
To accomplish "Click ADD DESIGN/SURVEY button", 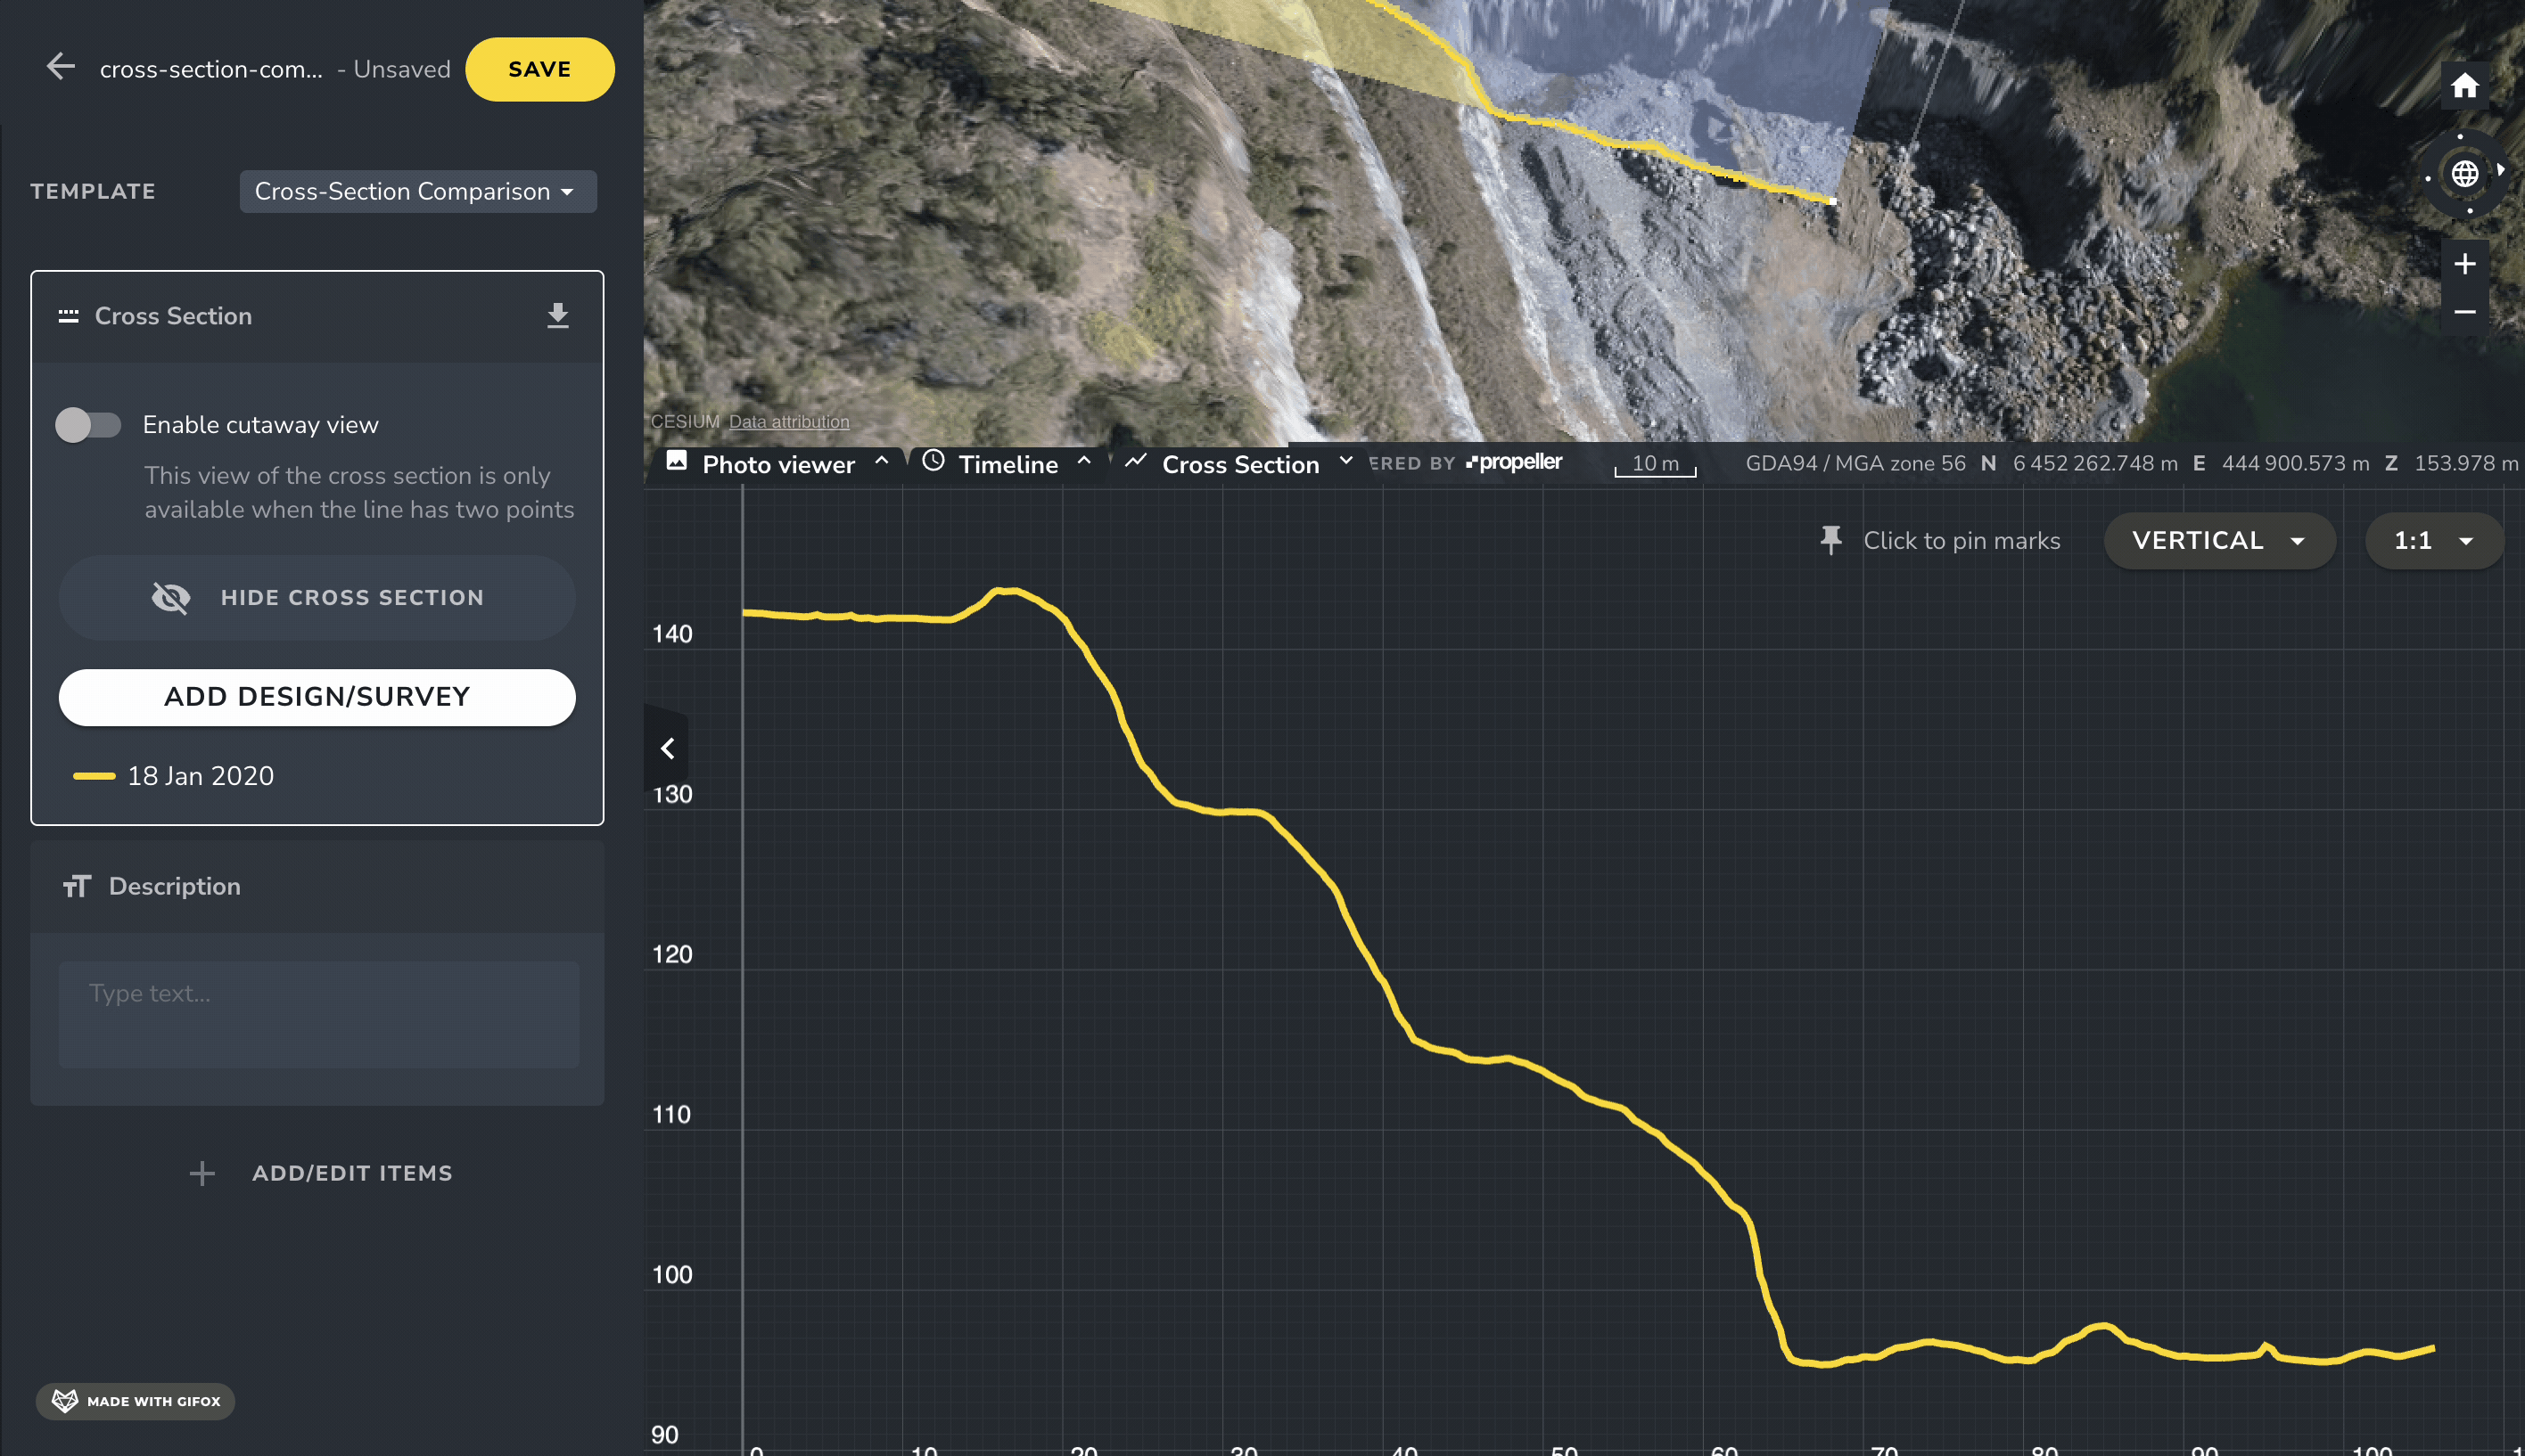I will coord(317,697).
